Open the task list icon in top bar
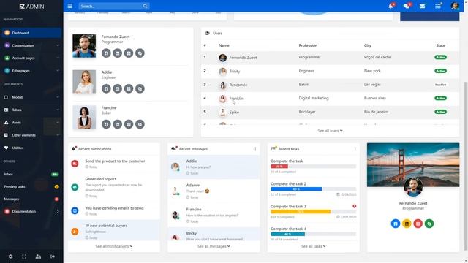 tap(438, 6)
